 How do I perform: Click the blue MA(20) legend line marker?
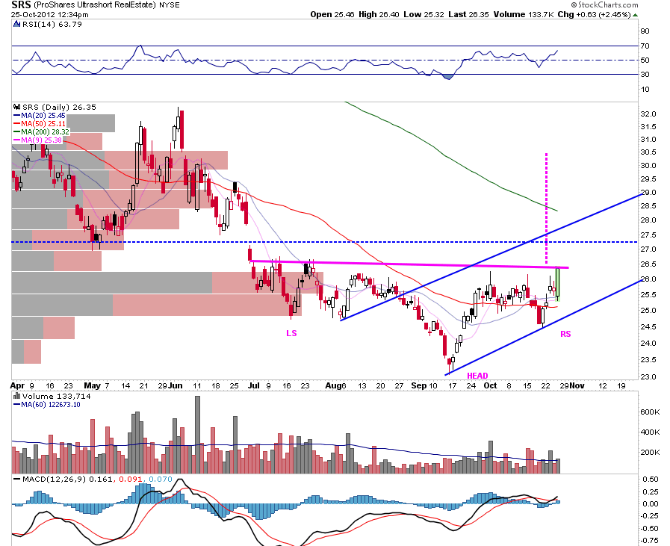(x=17, y=115)
